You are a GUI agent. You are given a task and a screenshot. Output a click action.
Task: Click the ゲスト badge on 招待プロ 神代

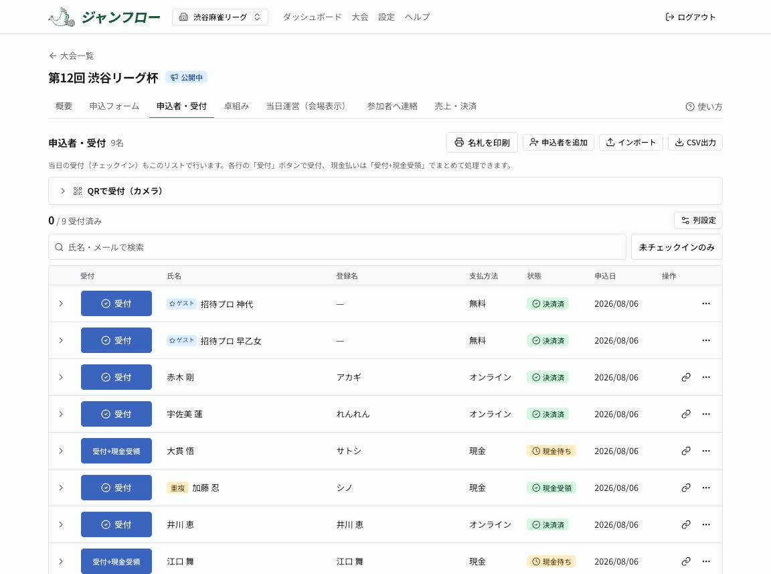(x=181, y=303)
